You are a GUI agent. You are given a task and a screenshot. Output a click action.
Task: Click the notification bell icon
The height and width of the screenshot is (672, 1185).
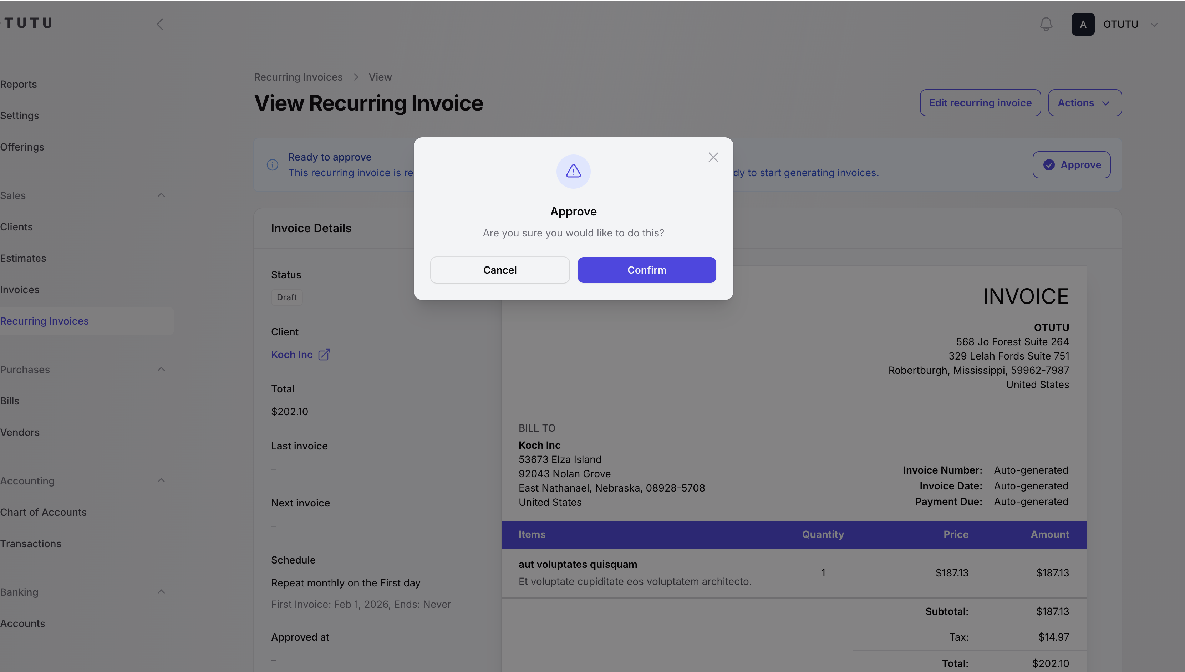pyautogui.click(x=1046, y=24)
